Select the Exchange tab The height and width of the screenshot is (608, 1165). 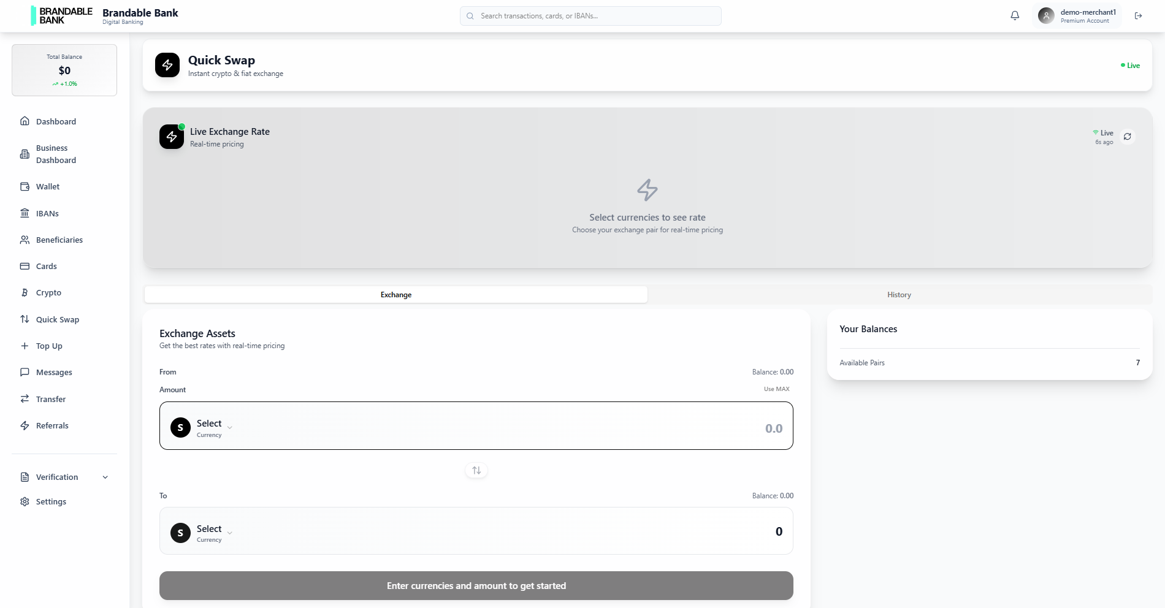pos(395,295)
